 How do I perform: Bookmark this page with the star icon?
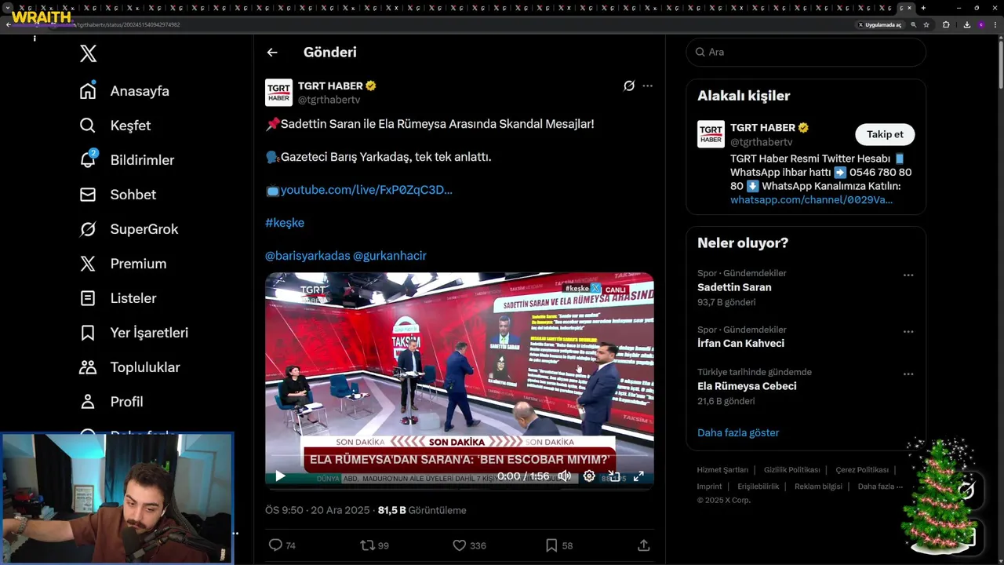926,25
